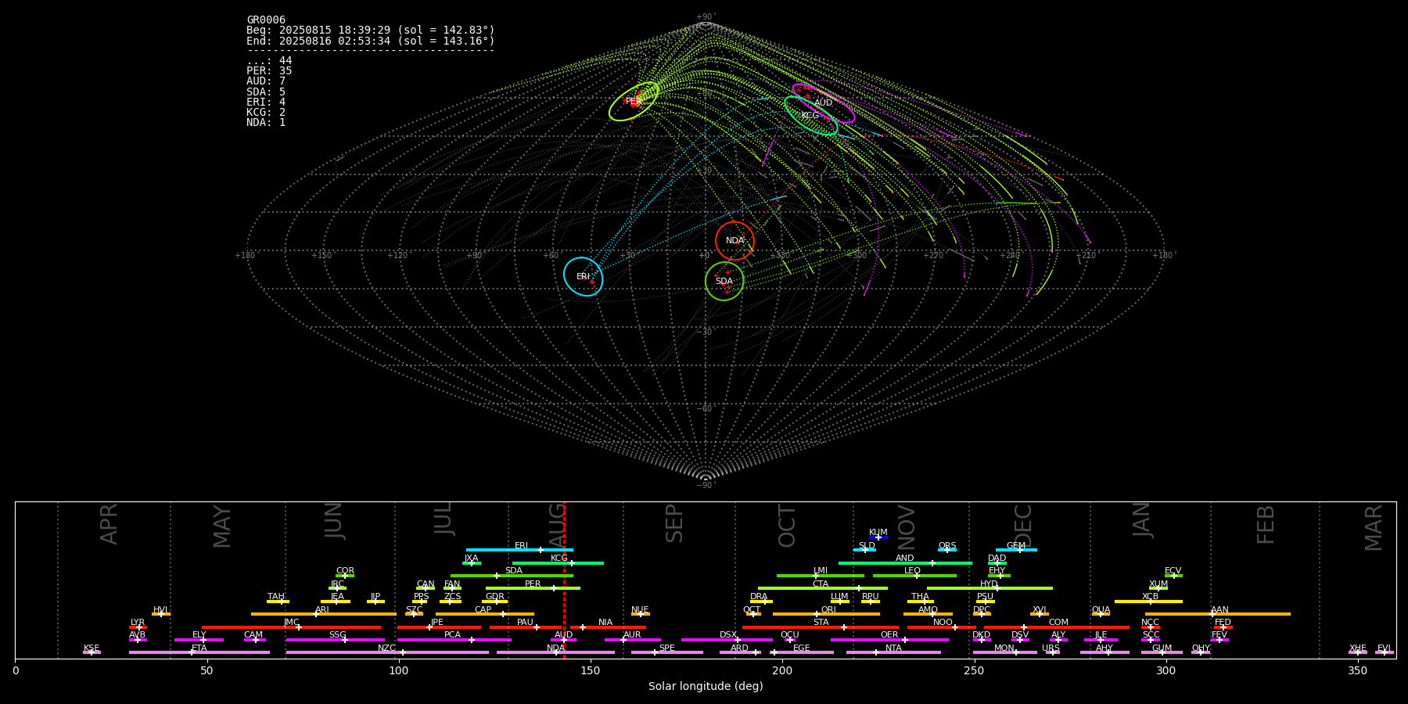
Task: Click the AND shower bar in timeline
Action: tap(905, 563)
